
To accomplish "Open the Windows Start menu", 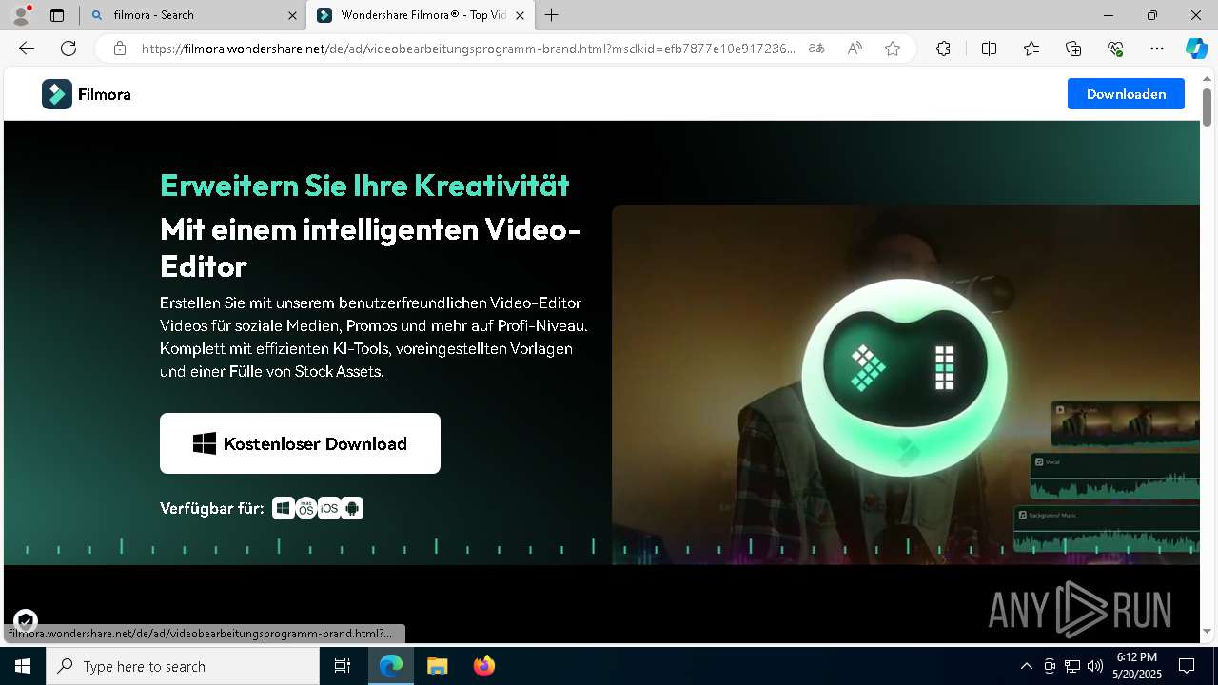I will pyautogui.click(x=23, y=666).
